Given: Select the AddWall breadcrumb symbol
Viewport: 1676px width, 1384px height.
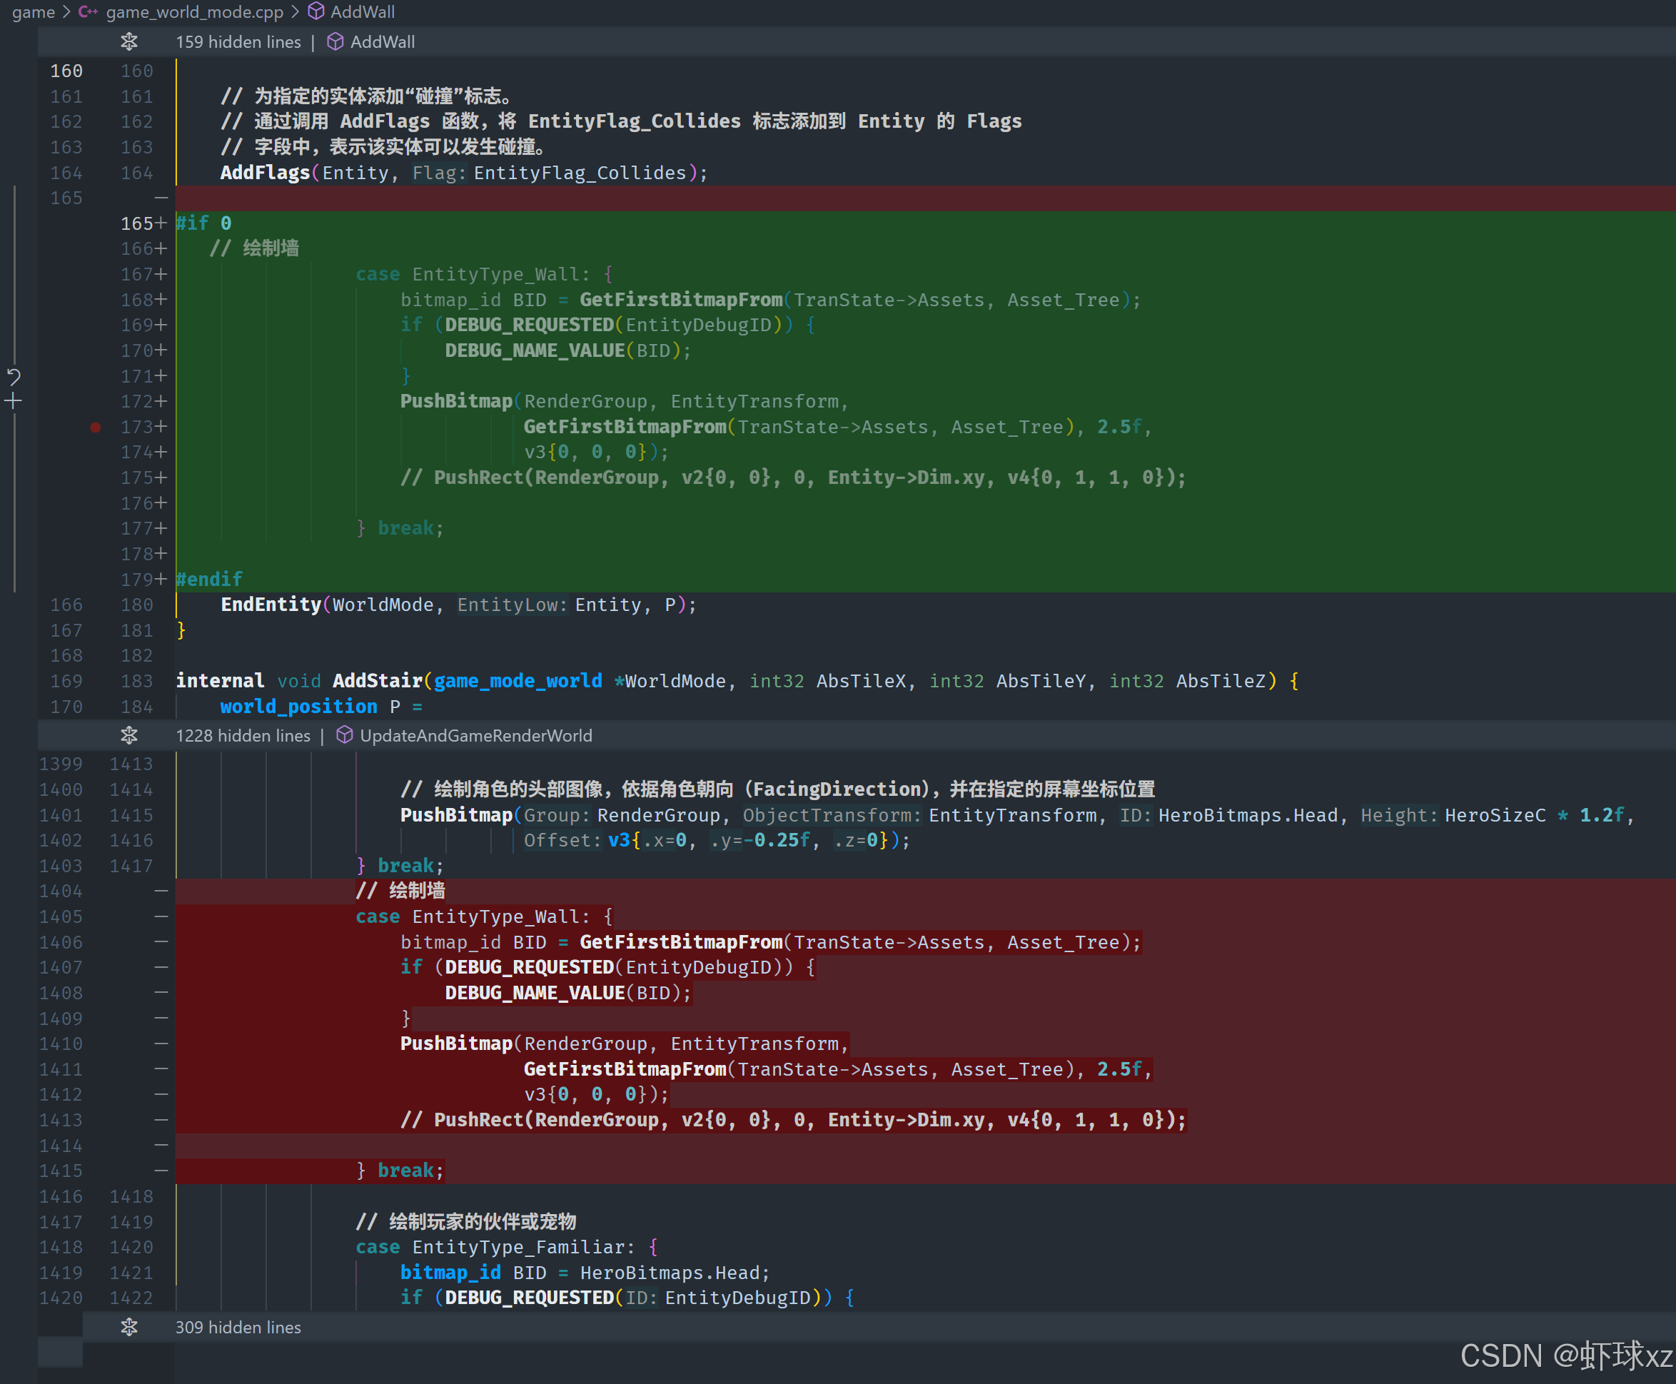Looking at the screenshot, I should (x=362, y=12).
